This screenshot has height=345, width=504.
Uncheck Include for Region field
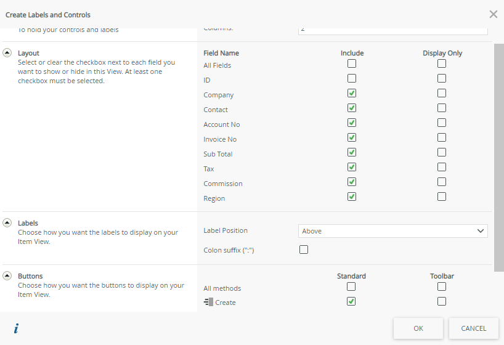click(352, 197)
